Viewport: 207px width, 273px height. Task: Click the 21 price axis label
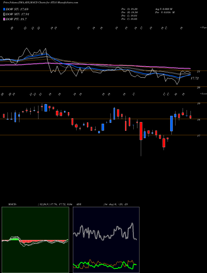point(198,72)
